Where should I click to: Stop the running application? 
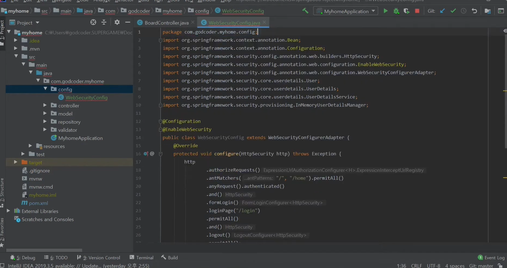[x=417, y=11]
